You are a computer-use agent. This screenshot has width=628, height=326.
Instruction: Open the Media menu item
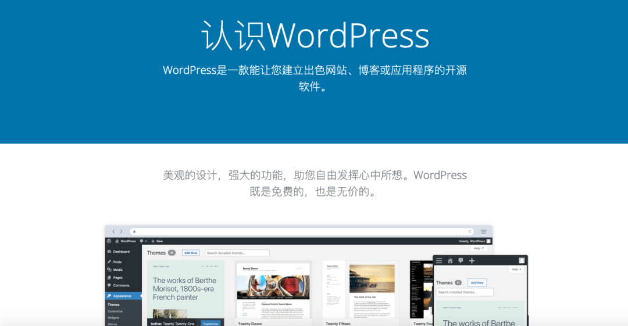117,270
